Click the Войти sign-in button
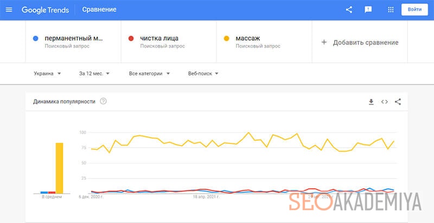434x223 pixels. (414, 10)
